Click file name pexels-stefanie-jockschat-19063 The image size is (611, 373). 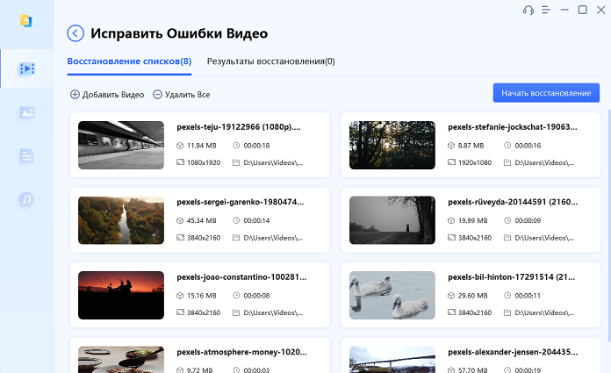(513, 127)
